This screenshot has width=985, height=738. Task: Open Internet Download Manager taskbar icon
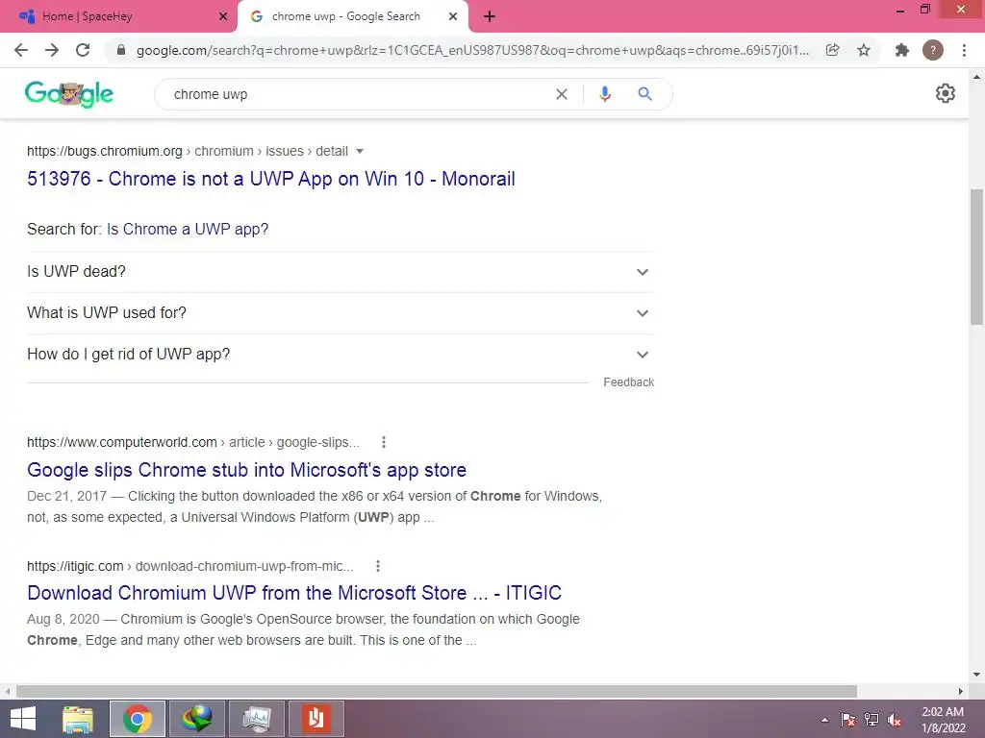click(x=196, y=719)
